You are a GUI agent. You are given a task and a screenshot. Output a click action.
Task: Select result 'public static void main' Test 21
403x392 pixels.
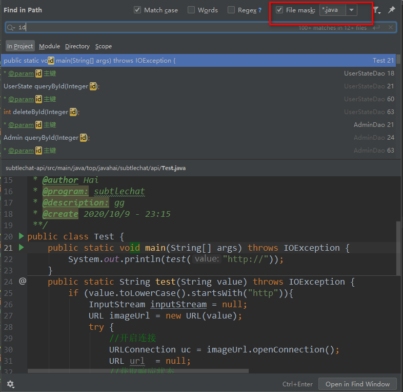tap(198, 61)
